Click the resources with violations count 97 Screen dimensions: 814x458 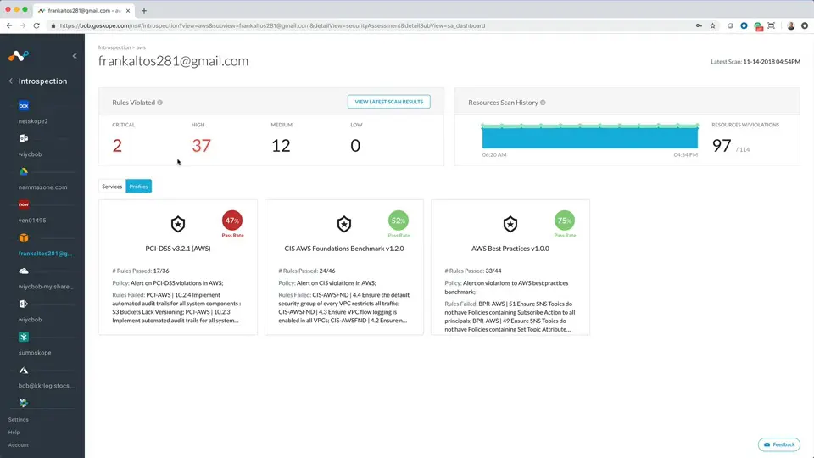point(722,145)
